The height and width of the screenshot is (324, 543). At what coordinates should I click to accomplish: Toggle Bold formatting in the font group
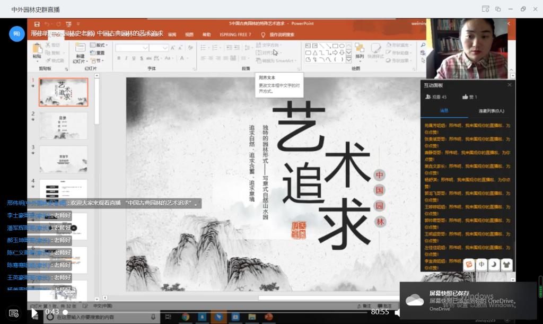pyautogui.click(x=118, y=58)
